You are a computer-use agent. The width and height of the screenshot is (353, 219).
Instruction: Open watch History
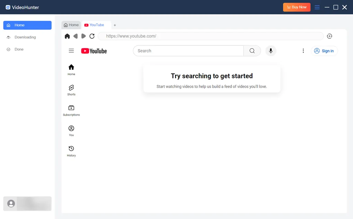[x=71, y=151]
